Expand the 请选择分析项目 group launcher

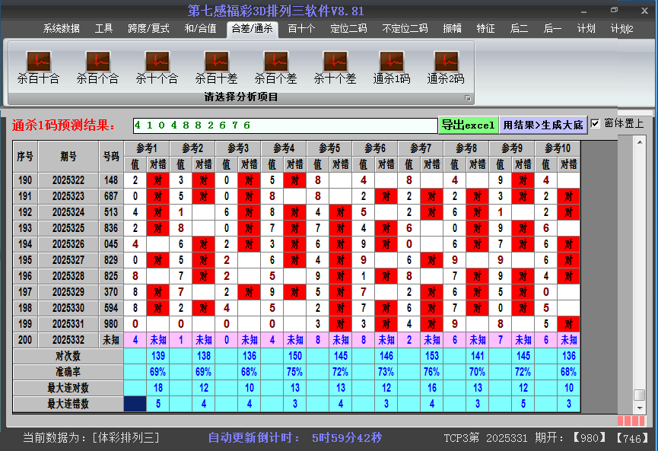[x=468, y=98]
